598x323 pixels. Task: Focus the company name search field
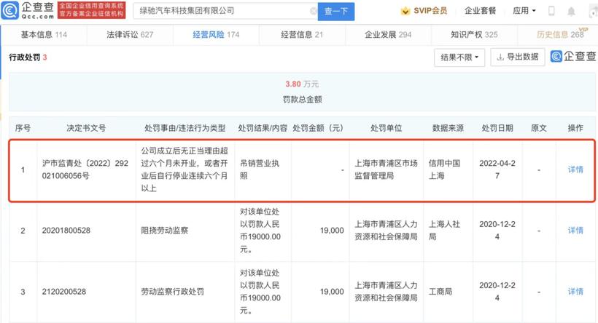click(x=219, y=11)
